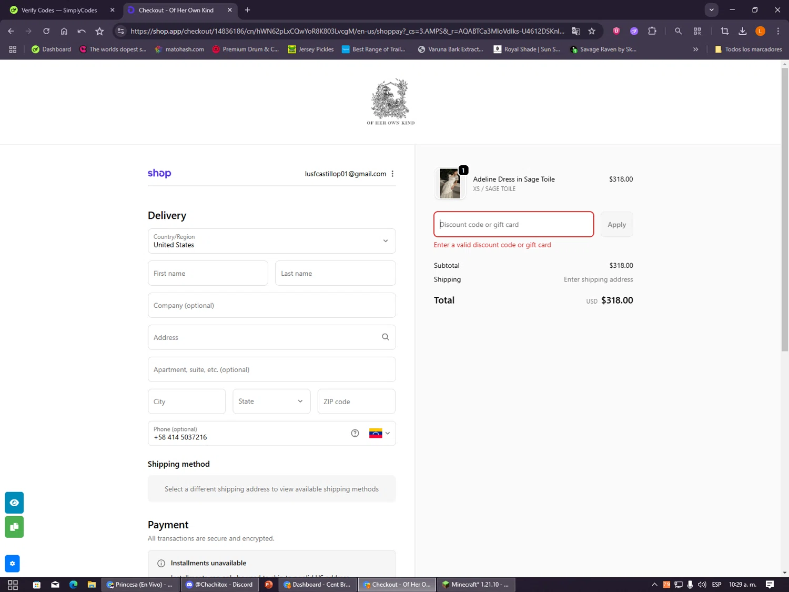Viewport: 789px width, 592px height.
Task: Reload the checkout page
Action: [x=46, y=31]
